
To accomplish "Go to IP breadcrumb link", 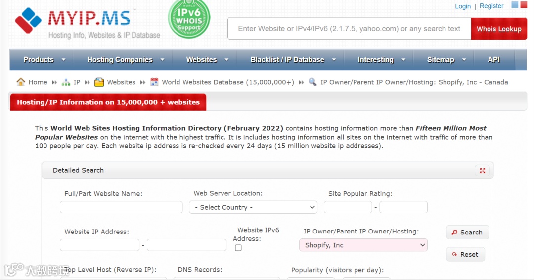I will point(77,82).
